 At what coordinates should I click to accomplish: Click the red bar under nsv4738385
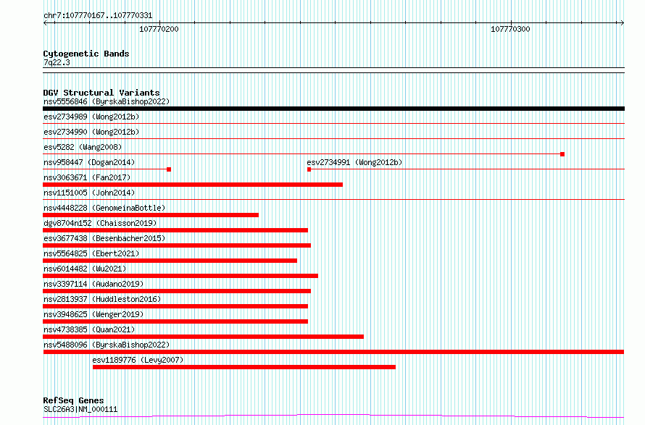[x=203, y=337]
